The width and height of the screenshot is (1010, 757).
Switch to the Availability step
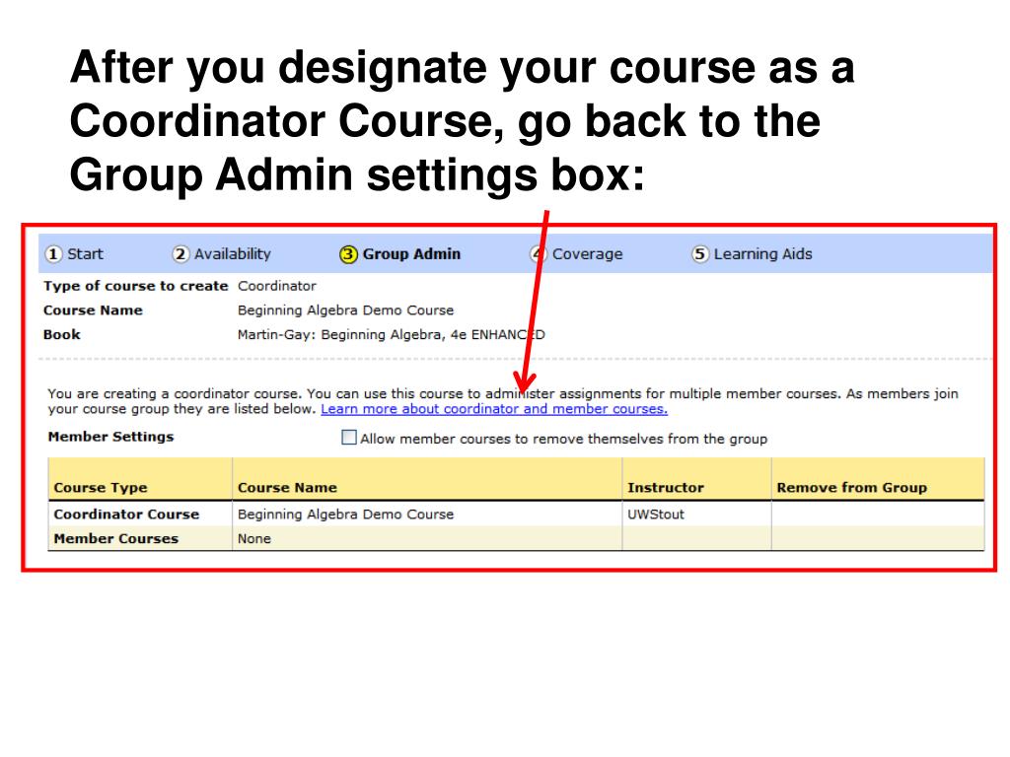pyautogui.click(x=233, y=254)
